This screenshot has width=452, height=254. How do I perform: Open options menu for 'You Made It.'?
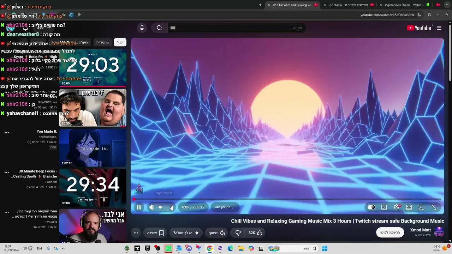pyautogui.click(x=6, y=132)
